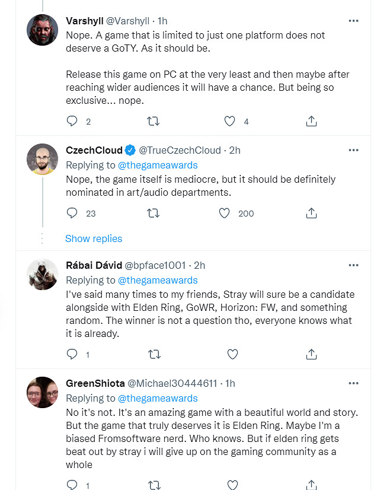Reply to CzechCloud's tweet
This screenshot has width=377, height=490.
pos(72,213)
